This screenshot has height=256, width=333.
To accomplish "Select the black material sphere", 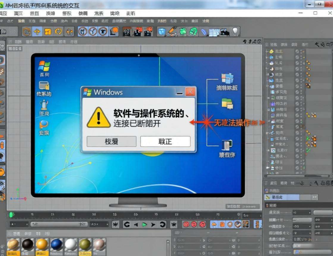I will (28, 245).
